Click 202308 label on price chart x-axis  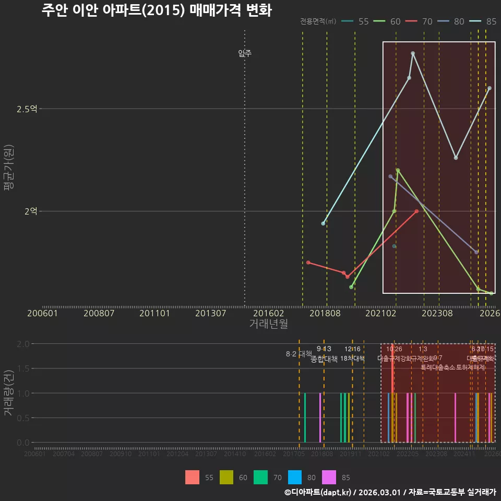coord(437,313)
